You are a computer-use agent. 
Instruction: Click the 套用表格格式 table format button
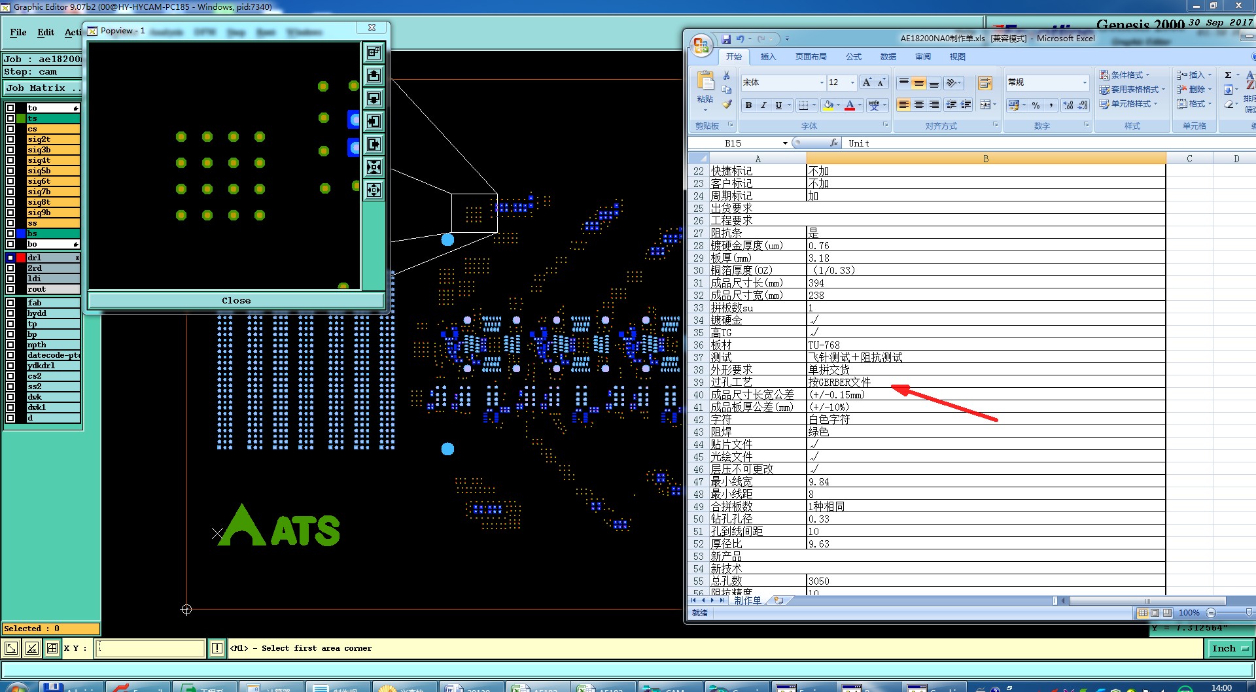pyautogui.click(x=1132, y=90)
